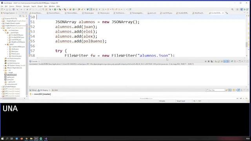Image resolution: width=251 pixels, height=141 pixels.
Task: Select unicornio.xml in the project tree
Action: pyautogui.click(x=11, y=84)
